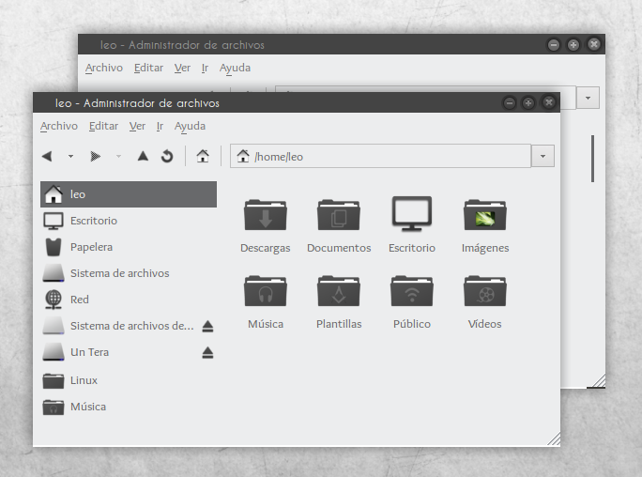Minimize the front file manager window
Viewport: 642px width, 477px height.
(510, 102)
